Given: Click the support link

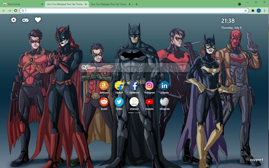Looking at the screenshot, I should coord(256,160).
